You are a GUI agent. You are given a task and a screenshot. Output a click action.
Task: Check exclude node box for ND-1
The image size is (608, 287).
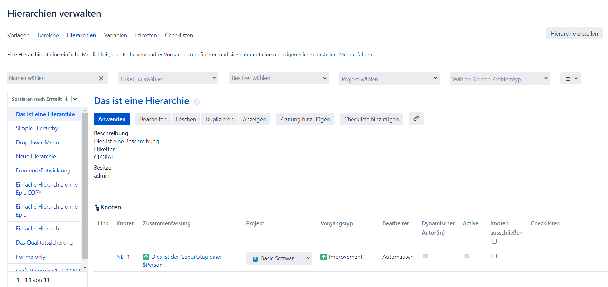click(494, 256)
